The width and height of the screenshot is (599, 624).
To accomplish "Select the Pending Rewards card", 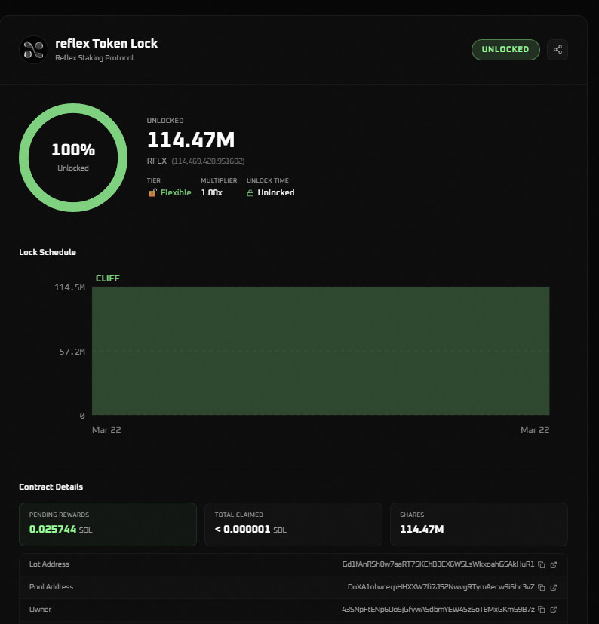I will [x=108, y=524].
